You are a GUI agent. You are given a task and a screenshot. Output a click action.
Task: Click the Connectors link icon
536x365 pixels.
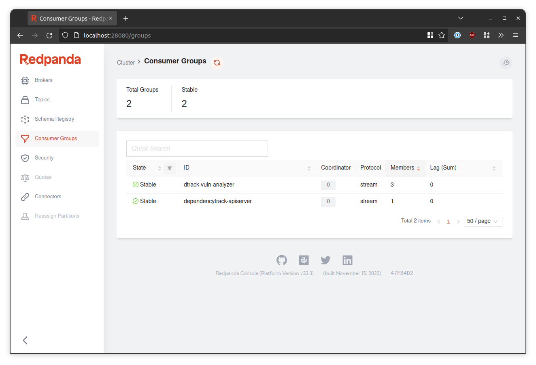[x=25, y=197]
